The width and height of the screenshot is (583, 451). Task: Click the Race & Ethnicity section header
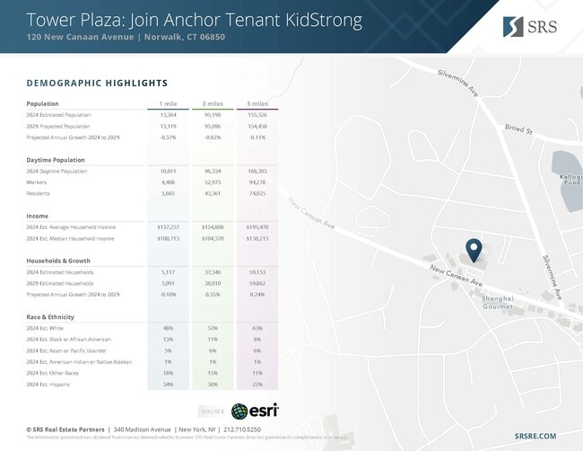[x=51, y=317]
